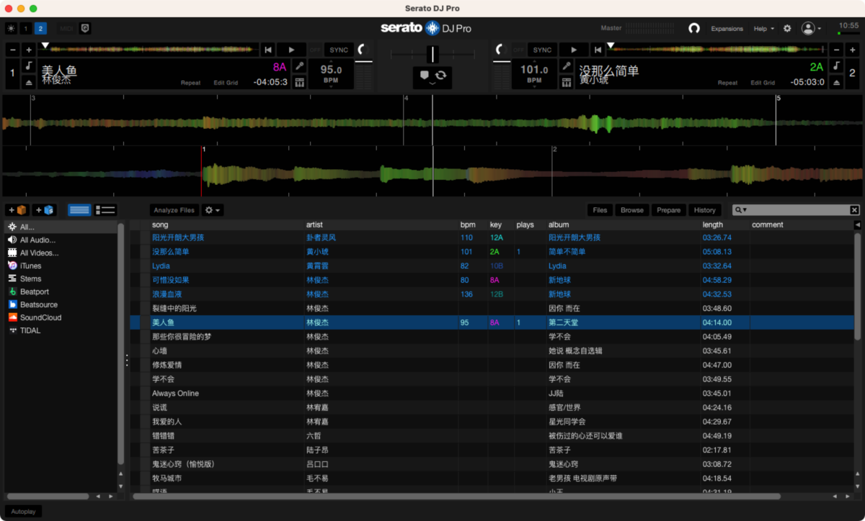Open the Files panel tab
This screenshot has height=521, width=865.
pyautogui.click(x=600, y=210)
